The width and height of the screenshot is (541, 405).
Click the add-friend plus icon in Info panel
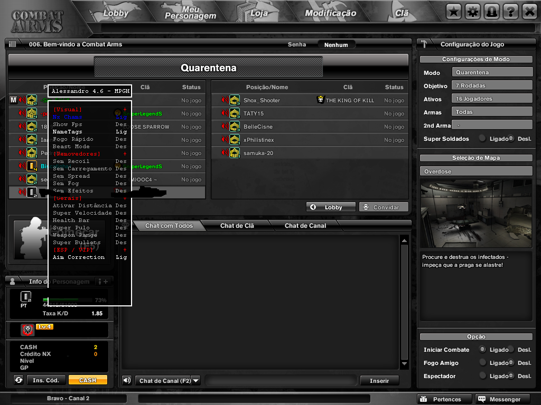[103, 282]
